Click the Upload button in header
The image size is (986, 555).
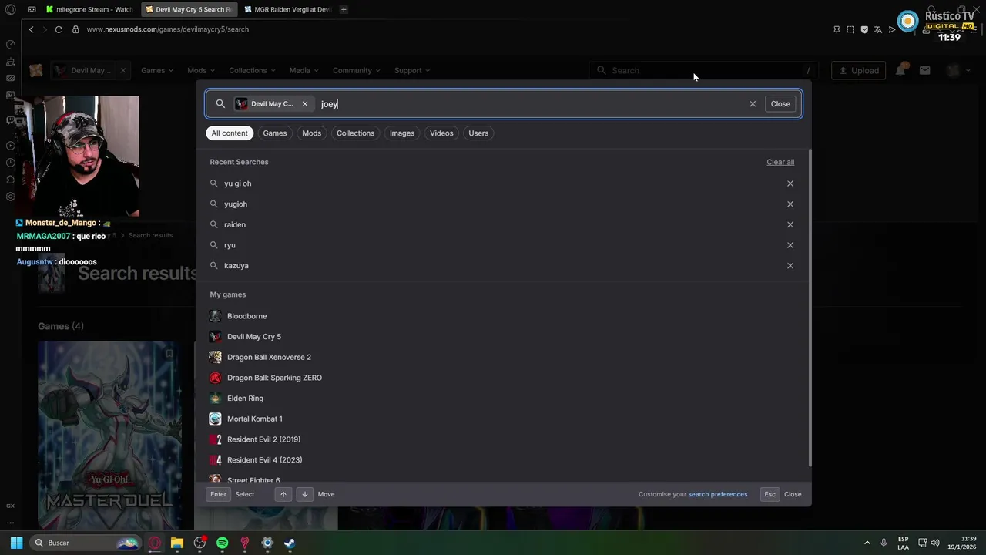click(858, 70)
